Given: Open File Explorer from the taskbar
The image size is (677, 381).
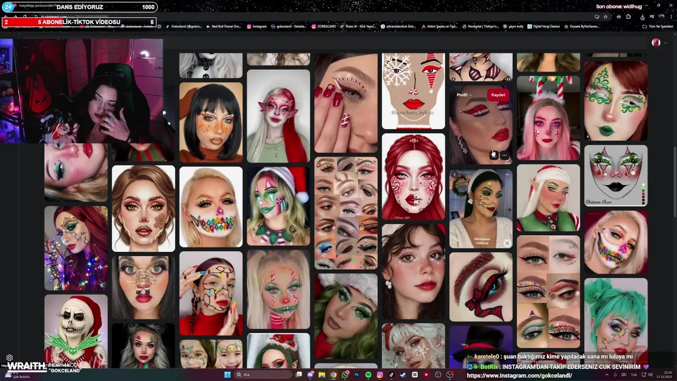Looking at the screenshot, I should [322, 375].
